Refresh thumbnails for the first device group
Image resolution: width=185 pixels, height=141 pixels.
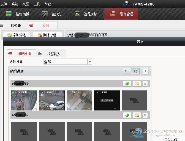pos(127,84)
